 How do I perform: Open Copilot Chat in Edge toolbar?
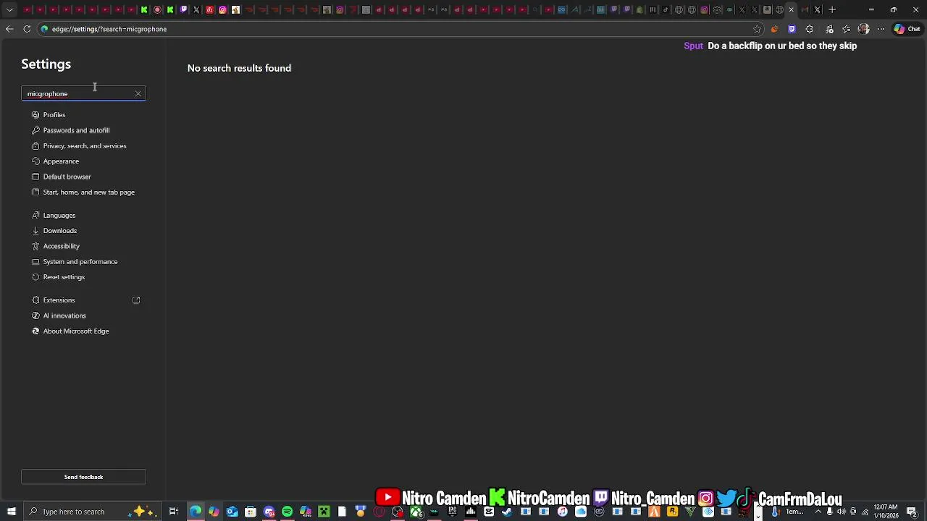pos(907,29)
